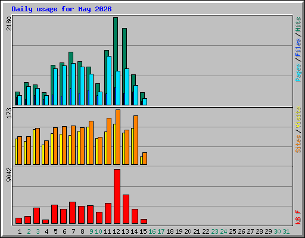This screenshot has height=238, width=305.
Task: Click the 9042 KB axis label
Action: [x=9, y=175]
